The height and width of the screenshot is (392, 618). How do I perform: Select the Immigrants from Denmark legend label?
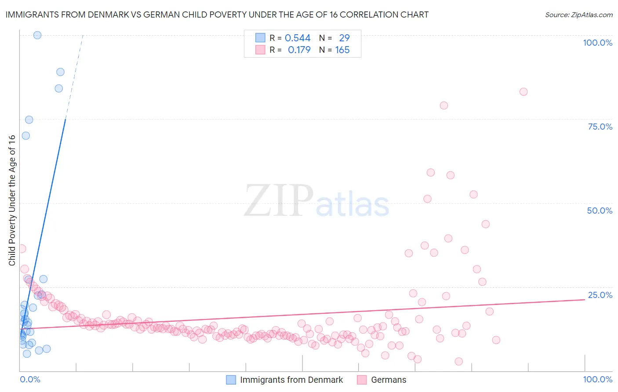point(291,380)
